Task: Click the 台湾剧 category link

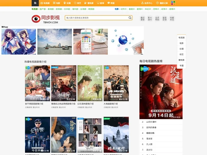Action: 83,9
